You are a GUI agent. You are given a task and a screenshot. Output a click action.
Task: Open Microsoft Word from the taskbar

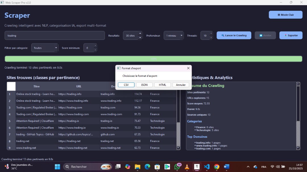pos(226,167)
